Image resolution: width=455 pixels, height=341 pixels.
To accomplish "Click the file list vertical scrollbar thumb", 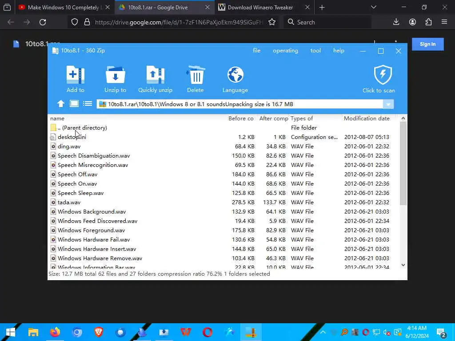I will 403,163.
